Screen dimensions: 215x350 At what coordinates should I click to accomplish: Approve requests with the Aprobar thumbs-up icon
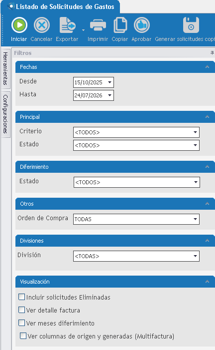pos(142,25)
